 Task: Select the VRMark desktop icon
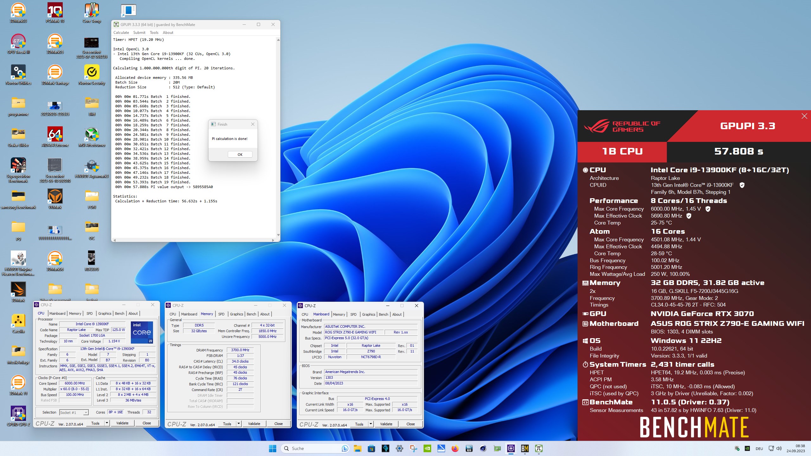[55, 199]
